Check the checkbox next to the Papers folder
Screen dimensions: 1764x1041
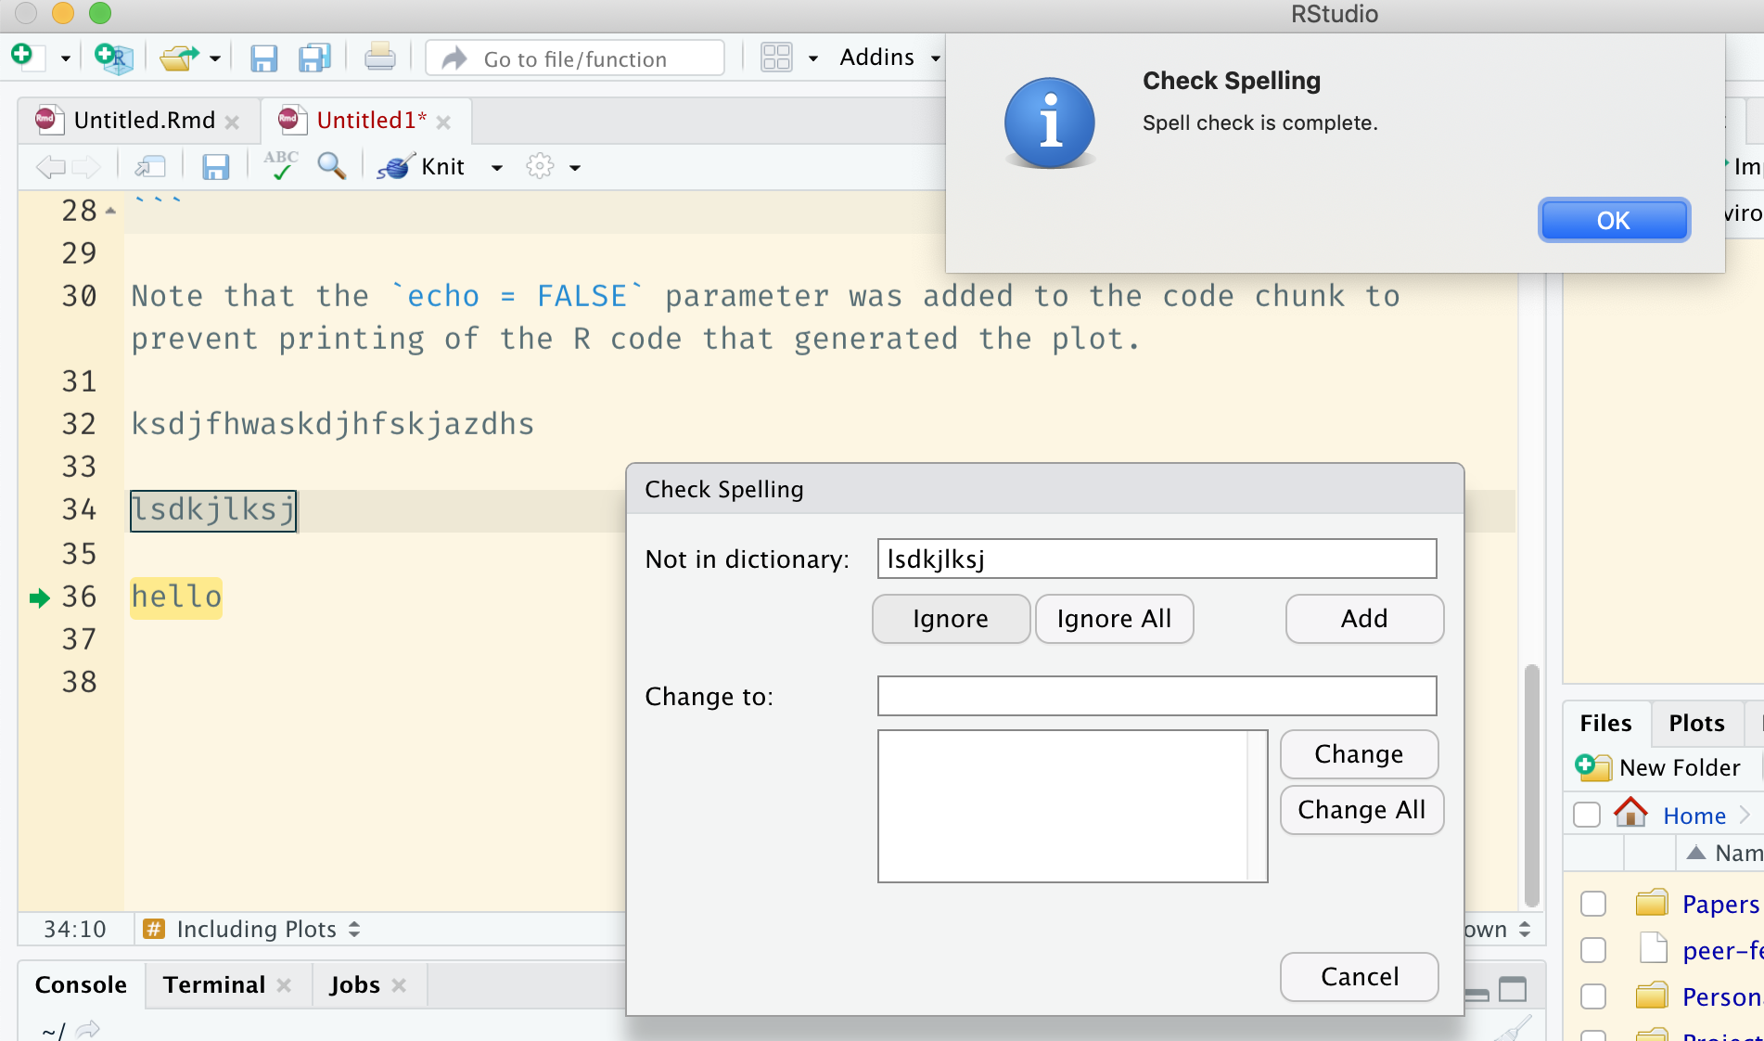click(x=1593, y=903)
